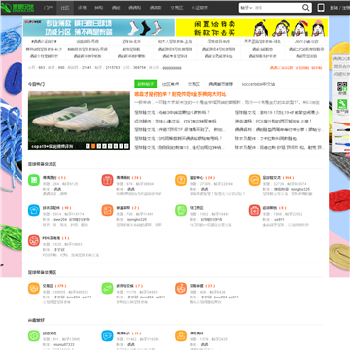Open us911 moderator link under the red (0) forum
This screenshot has width=350, height=350.
click(x=279, y=220)
